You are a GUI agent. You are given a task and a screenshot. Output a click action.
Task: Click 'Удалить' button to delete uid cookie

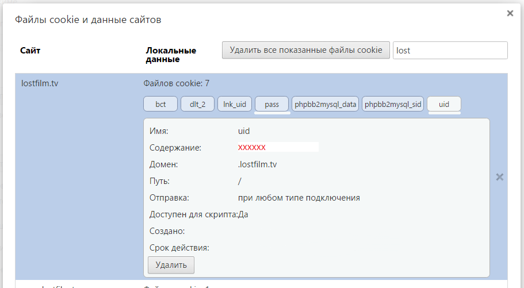pyautogui.click(x=171, y=265)
